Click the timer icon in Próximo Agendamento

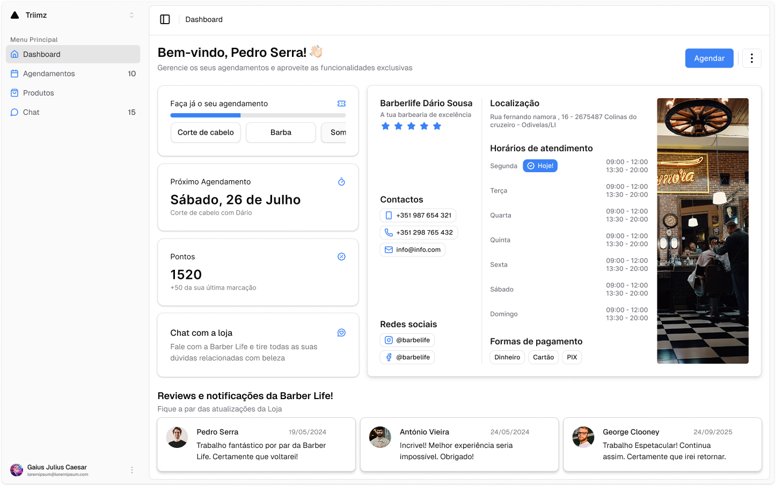[341, 182]
